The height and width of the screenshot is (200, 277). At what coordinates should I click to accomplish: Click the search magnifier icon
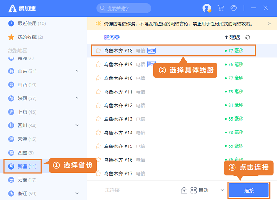(102, 8)
